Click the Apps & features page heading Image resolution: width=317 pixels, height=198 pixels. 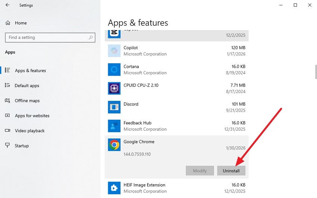[138, 23]
